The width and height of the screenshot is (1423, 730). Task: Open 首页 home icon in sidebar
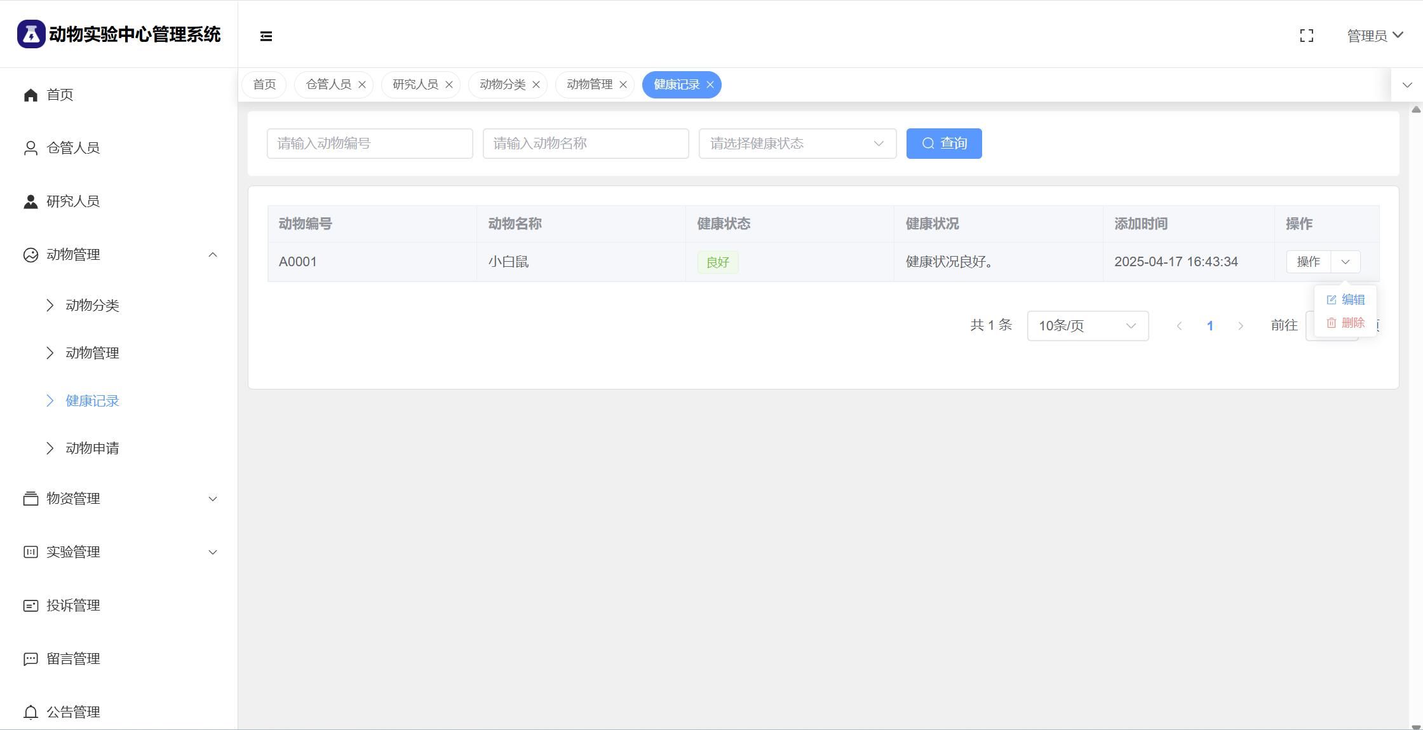[30, 95]
